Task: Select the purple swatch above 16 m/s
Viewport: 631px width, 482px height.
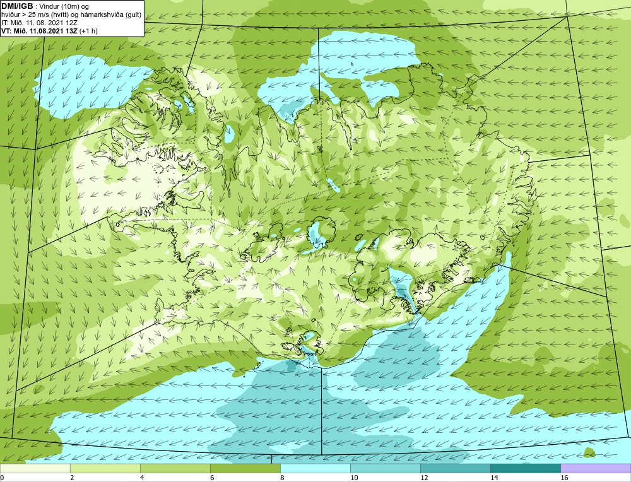Action: point(596,468)
